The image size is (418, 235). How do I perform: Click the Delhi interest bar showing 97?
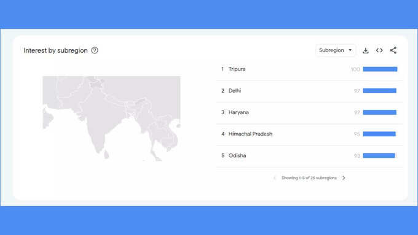(380, 91)
